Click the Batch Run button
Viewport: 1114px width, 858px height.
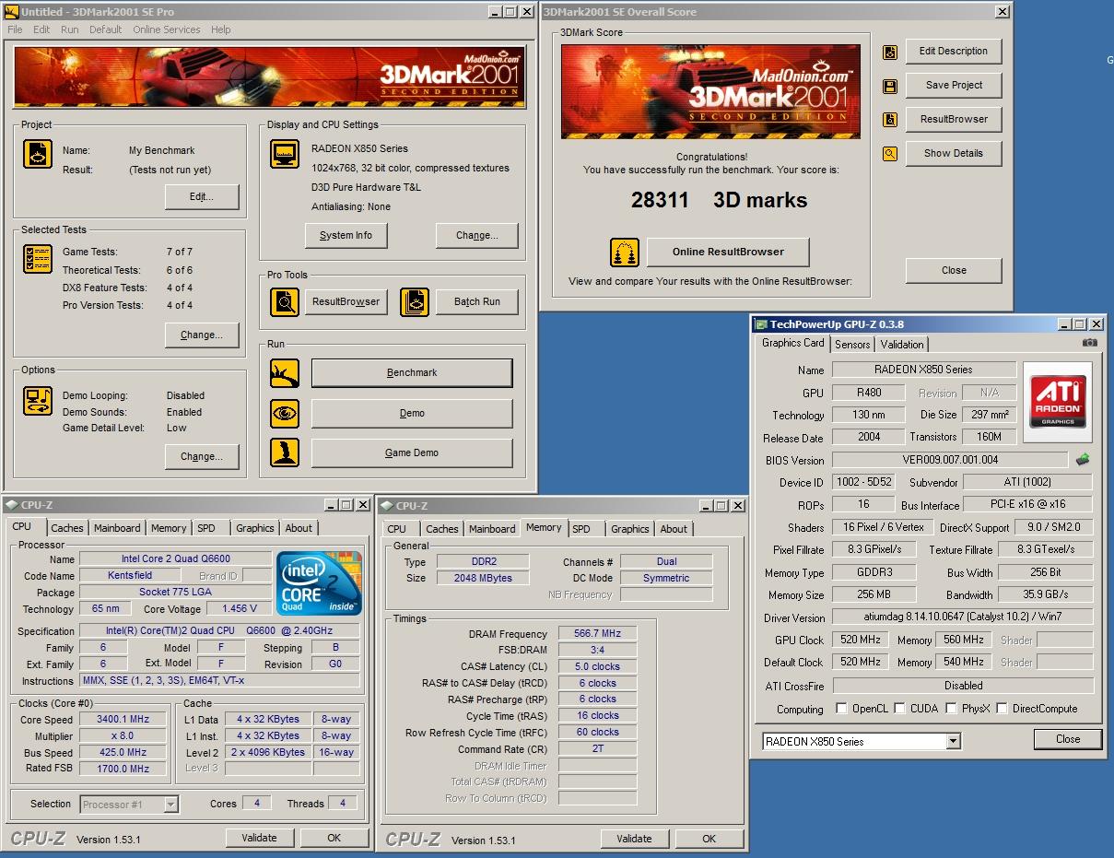477,302
